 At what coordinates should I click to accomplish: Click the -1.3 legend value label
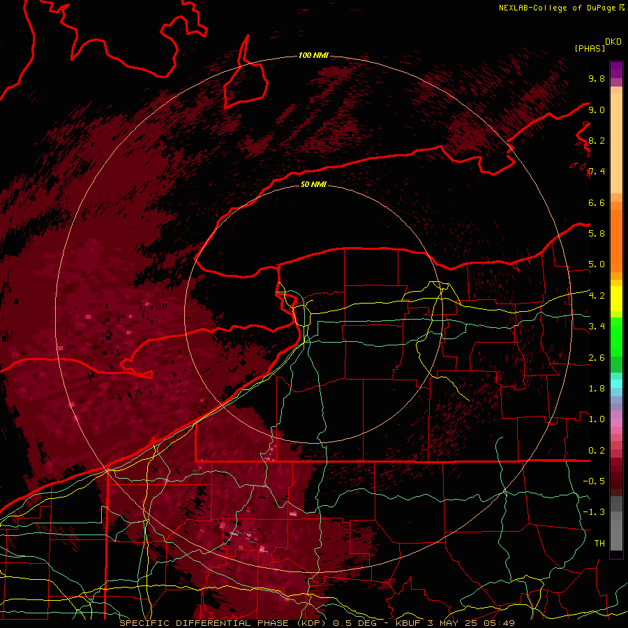pos(594,512)
